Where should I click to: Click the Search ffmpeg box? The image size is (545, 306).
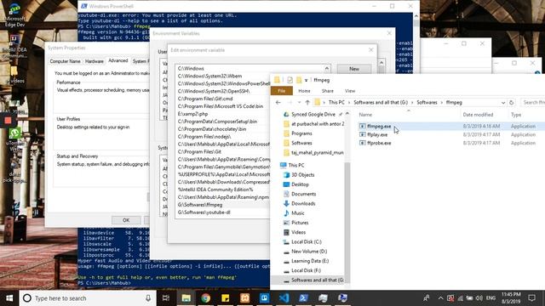[532, 103]
